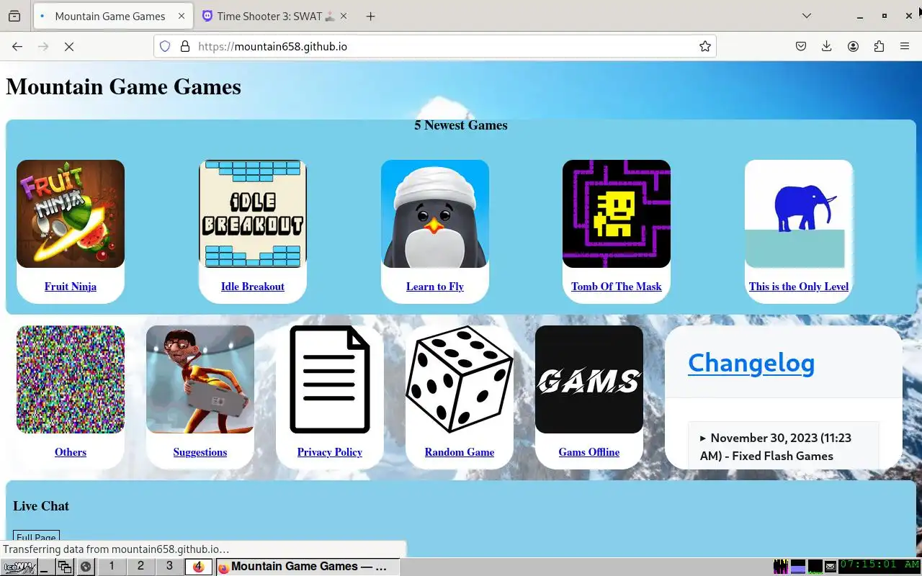Open the Fruit Ninja game thumbnail
This screenshot has height=576, width=922.
pos(71,214)
